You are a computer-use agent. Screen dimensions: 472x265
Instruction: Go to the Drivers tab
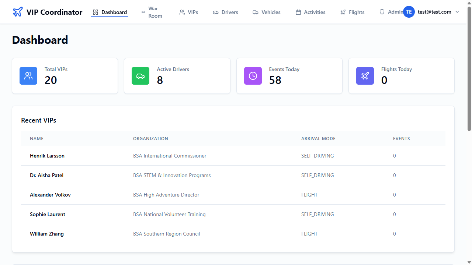[x=225, y=12]
